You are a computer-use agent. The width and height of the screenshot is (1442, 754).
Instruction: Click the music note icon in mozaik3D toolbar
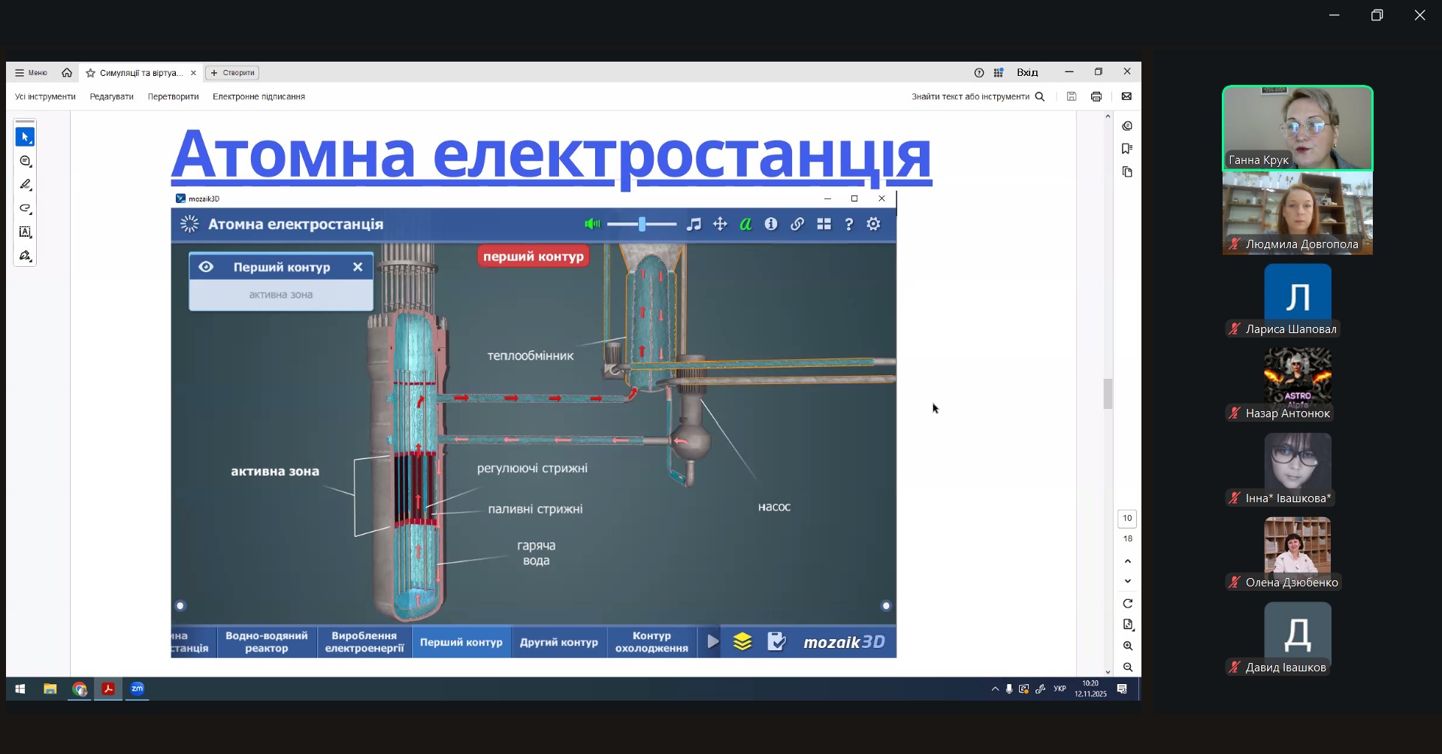(x=694, y=224)
